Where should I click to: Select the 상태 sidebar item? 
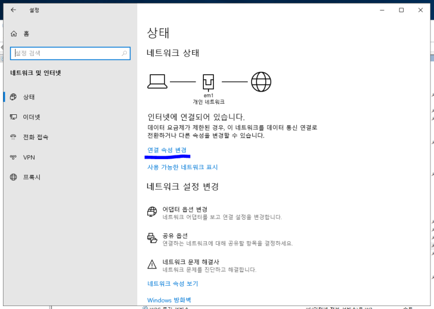[70, 97]
